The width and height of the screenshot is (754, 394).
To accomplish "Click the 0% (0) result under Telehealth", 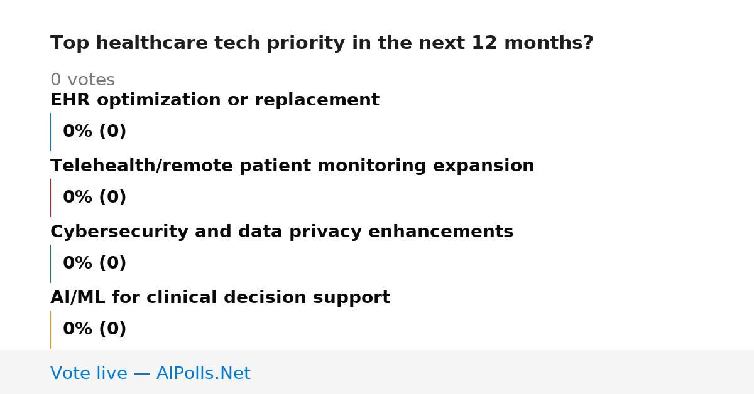I will 95,198.
